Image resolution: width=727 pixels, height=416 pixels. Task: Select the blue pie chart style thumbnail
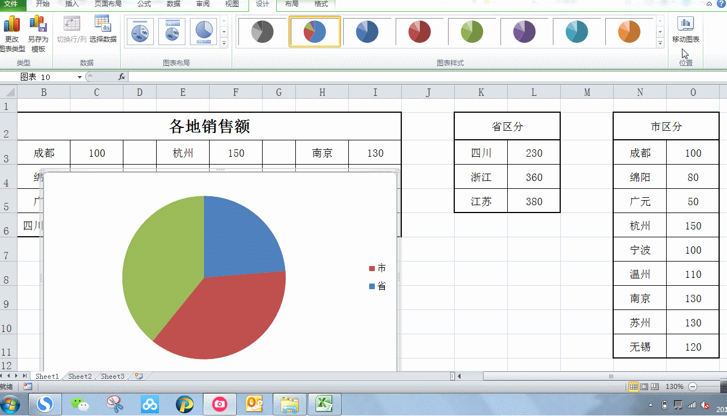click(x=367, y=32)
